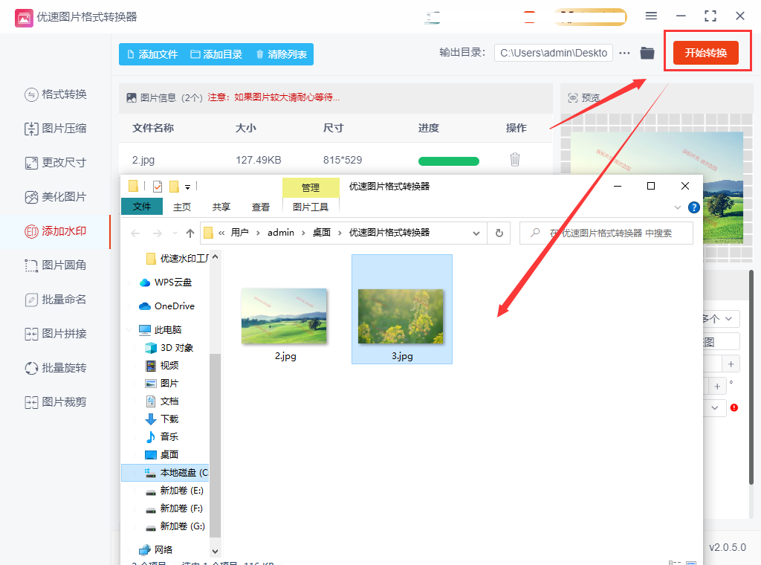
Task: Open the recent locations dropdown chevron
Action: [x=175, y=233]
